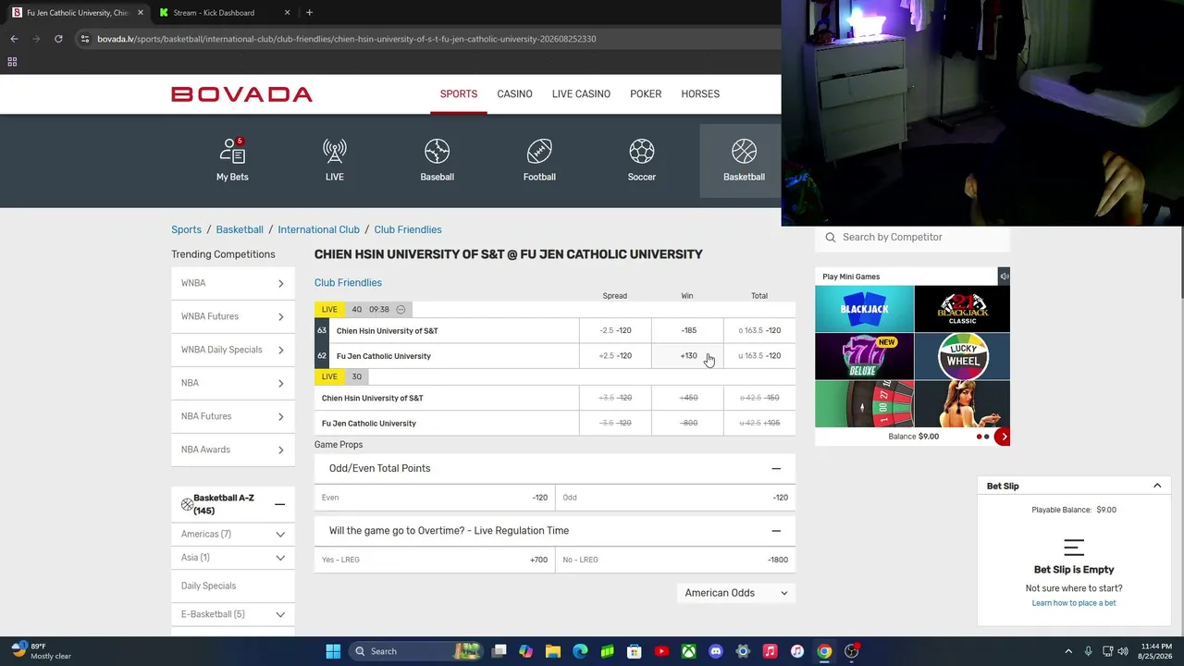Open the Club Friendlies breadcrumb link
1184x666 pixels.
tap(408, 229)
